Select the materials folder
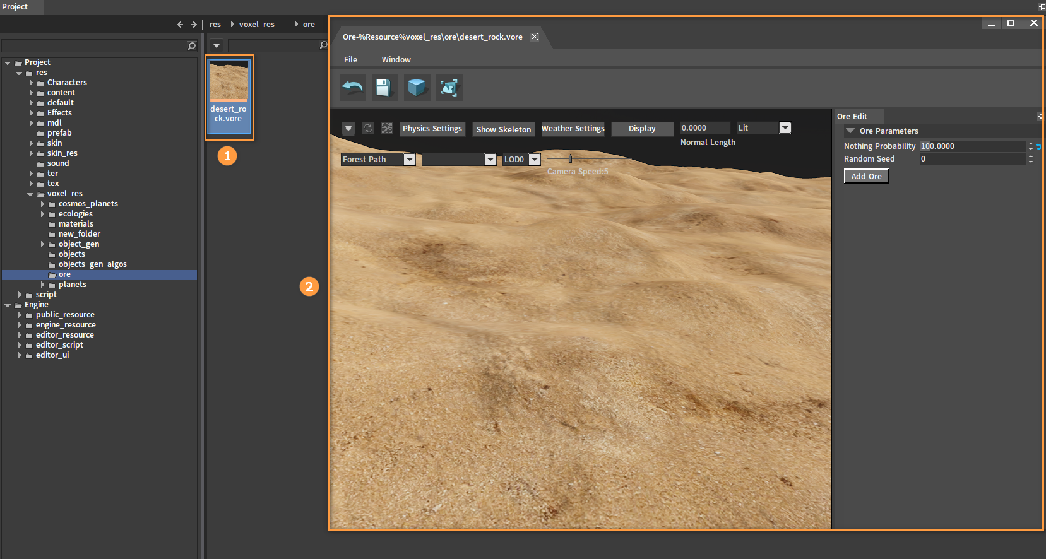This screenshot has width=1046, height=559. [76, 224]
